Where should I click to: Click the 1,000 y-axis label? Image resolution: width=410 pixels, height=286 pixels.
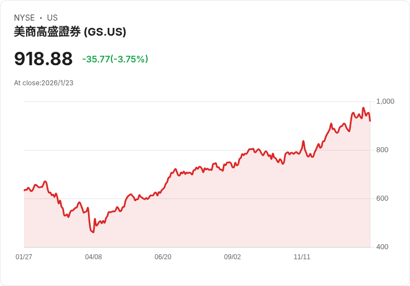[x=385, y=101]
